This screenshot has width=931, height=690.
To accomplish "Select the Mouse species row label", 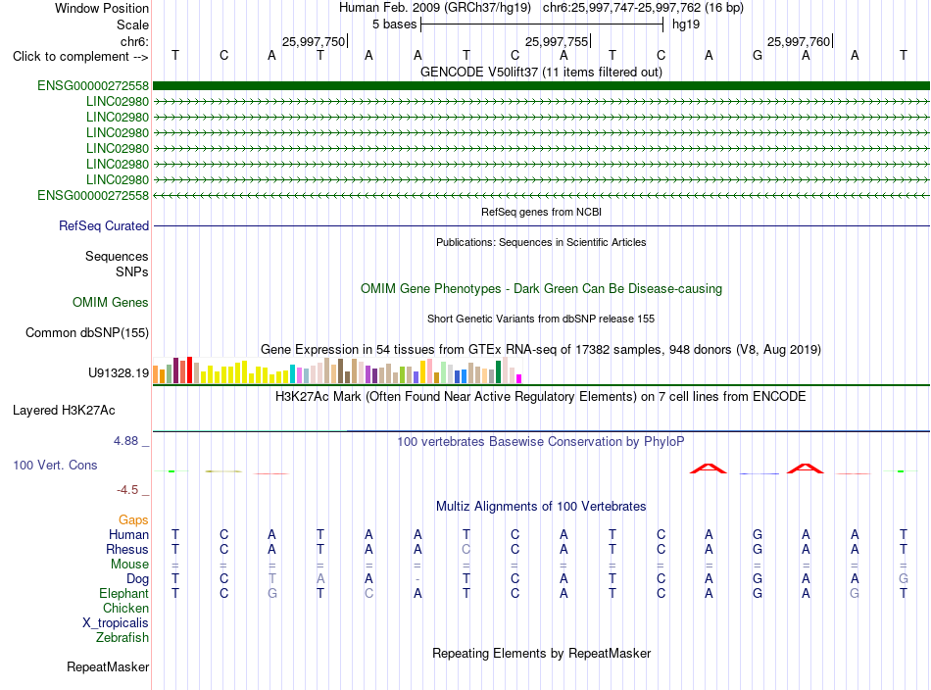I will point(130,565).
